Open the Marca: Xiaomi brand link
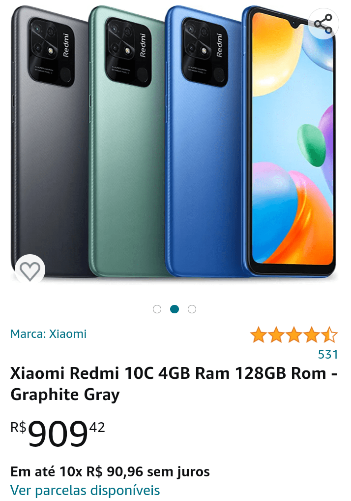Screen dimensions: 351x501 tap(49, 334)
